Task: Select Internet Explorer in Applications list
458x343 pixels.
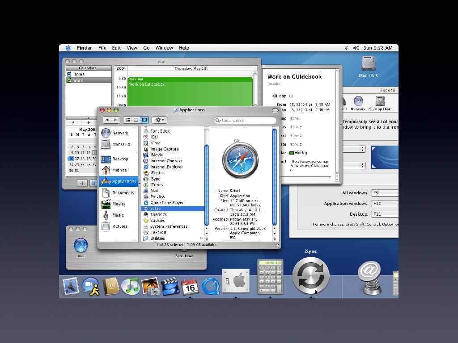Action: (173, 167)
